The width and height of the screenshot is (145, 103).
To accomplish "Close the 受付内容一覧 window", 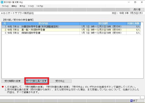I will [142, 2].
